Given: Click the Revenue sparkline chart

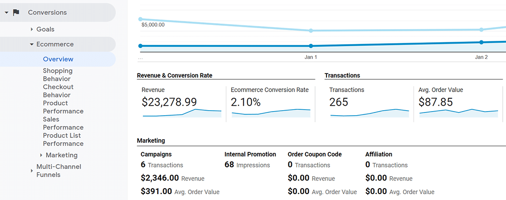Looking at the screenshot, I should [x=182, y=113].
